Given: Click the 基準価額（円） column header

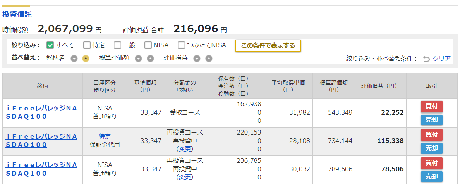Looking at the screenshot, I should 146,86.
